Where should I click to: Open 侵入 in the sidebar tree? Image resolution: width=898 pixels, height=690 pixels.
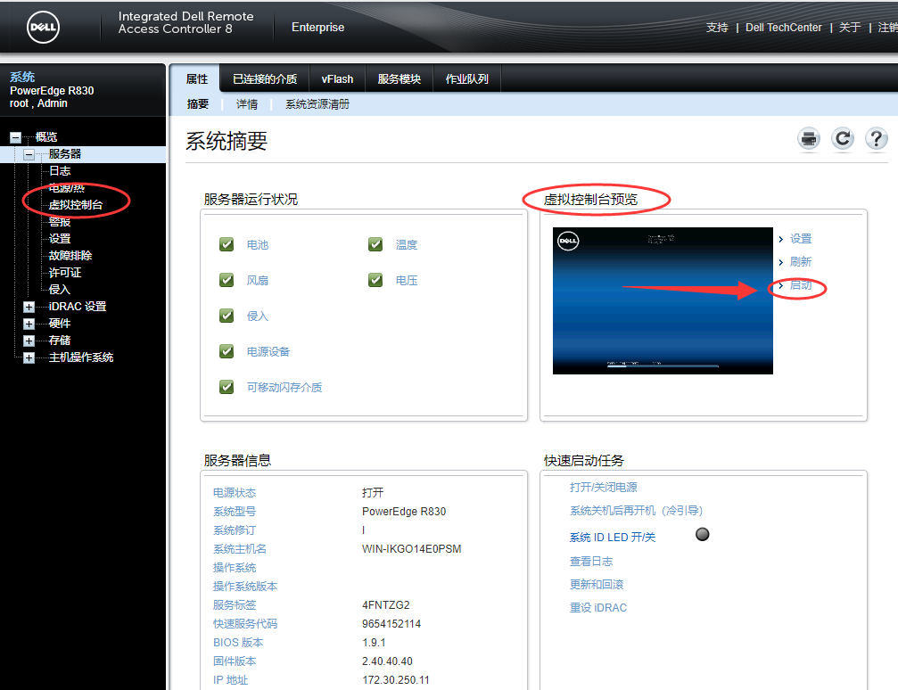coord(60,289)
